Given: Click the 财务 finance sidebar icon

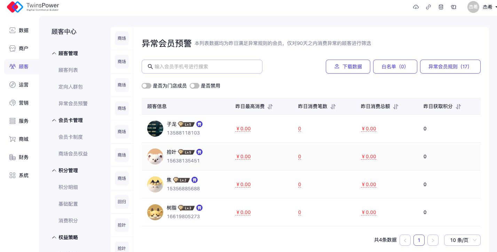Looking at the screenshot, I should (13, 157).
